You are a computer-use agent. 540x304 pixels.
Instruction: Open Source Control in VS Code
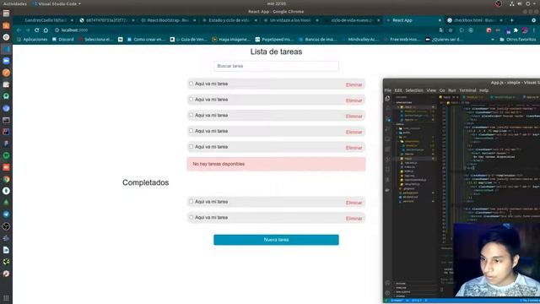tap(387, 119)
